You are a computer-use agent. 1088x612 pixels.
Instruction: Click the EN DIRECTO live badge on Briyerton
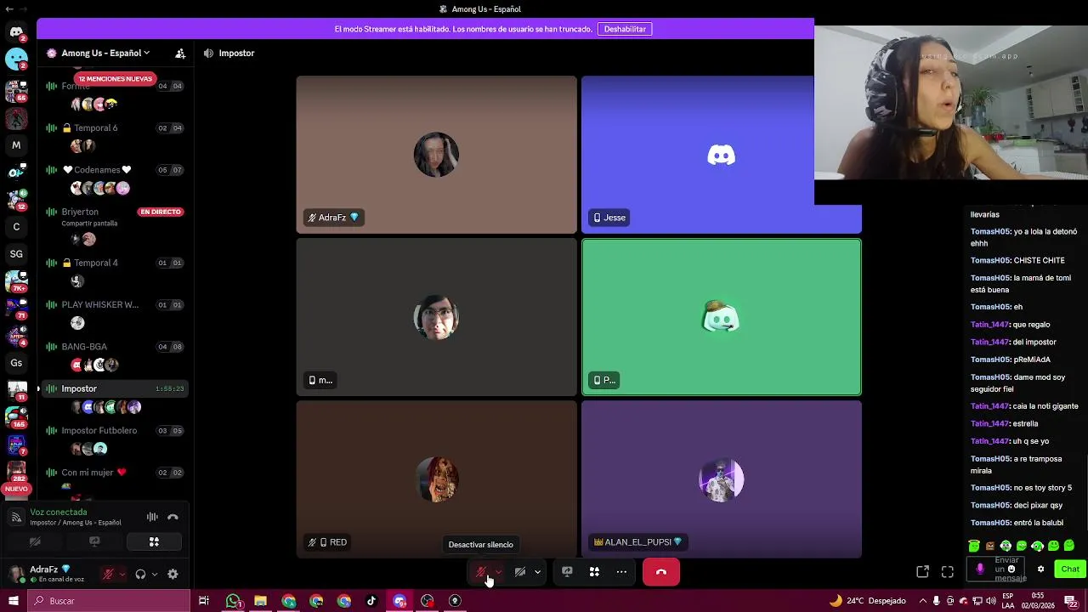(161, 212)
